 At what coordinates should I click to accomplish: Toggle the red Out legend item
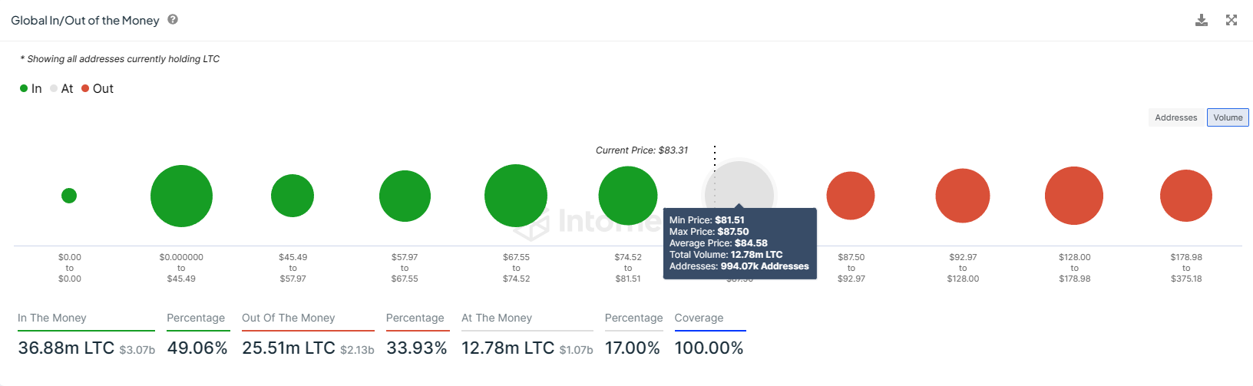tap(98, 89)
